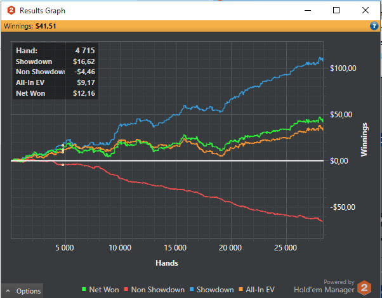Toggle the Showdown legend label
This screenshot has width=382, height=298.
click(215, 290)
